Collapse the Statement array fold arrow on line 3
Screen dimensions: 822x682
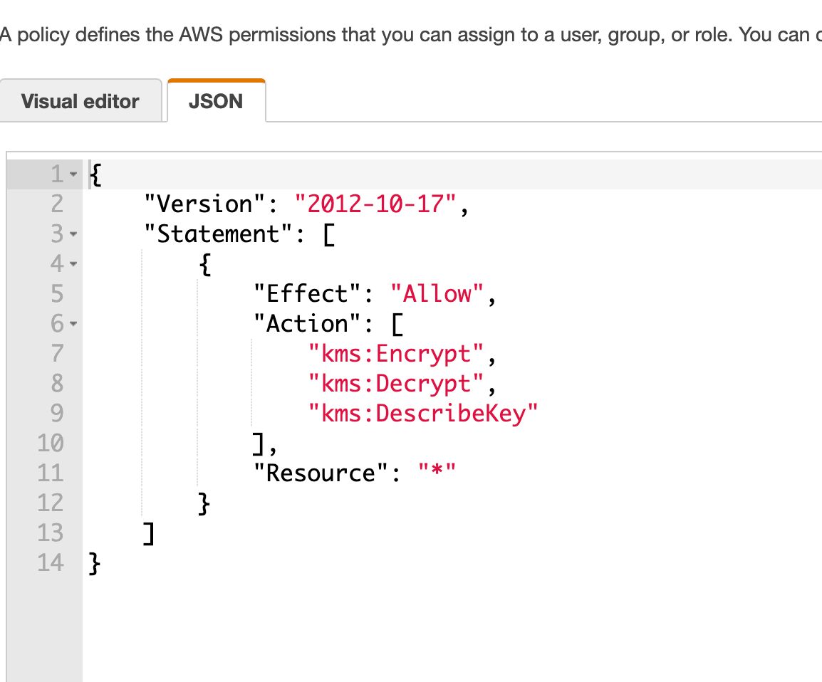coord(73,234)
